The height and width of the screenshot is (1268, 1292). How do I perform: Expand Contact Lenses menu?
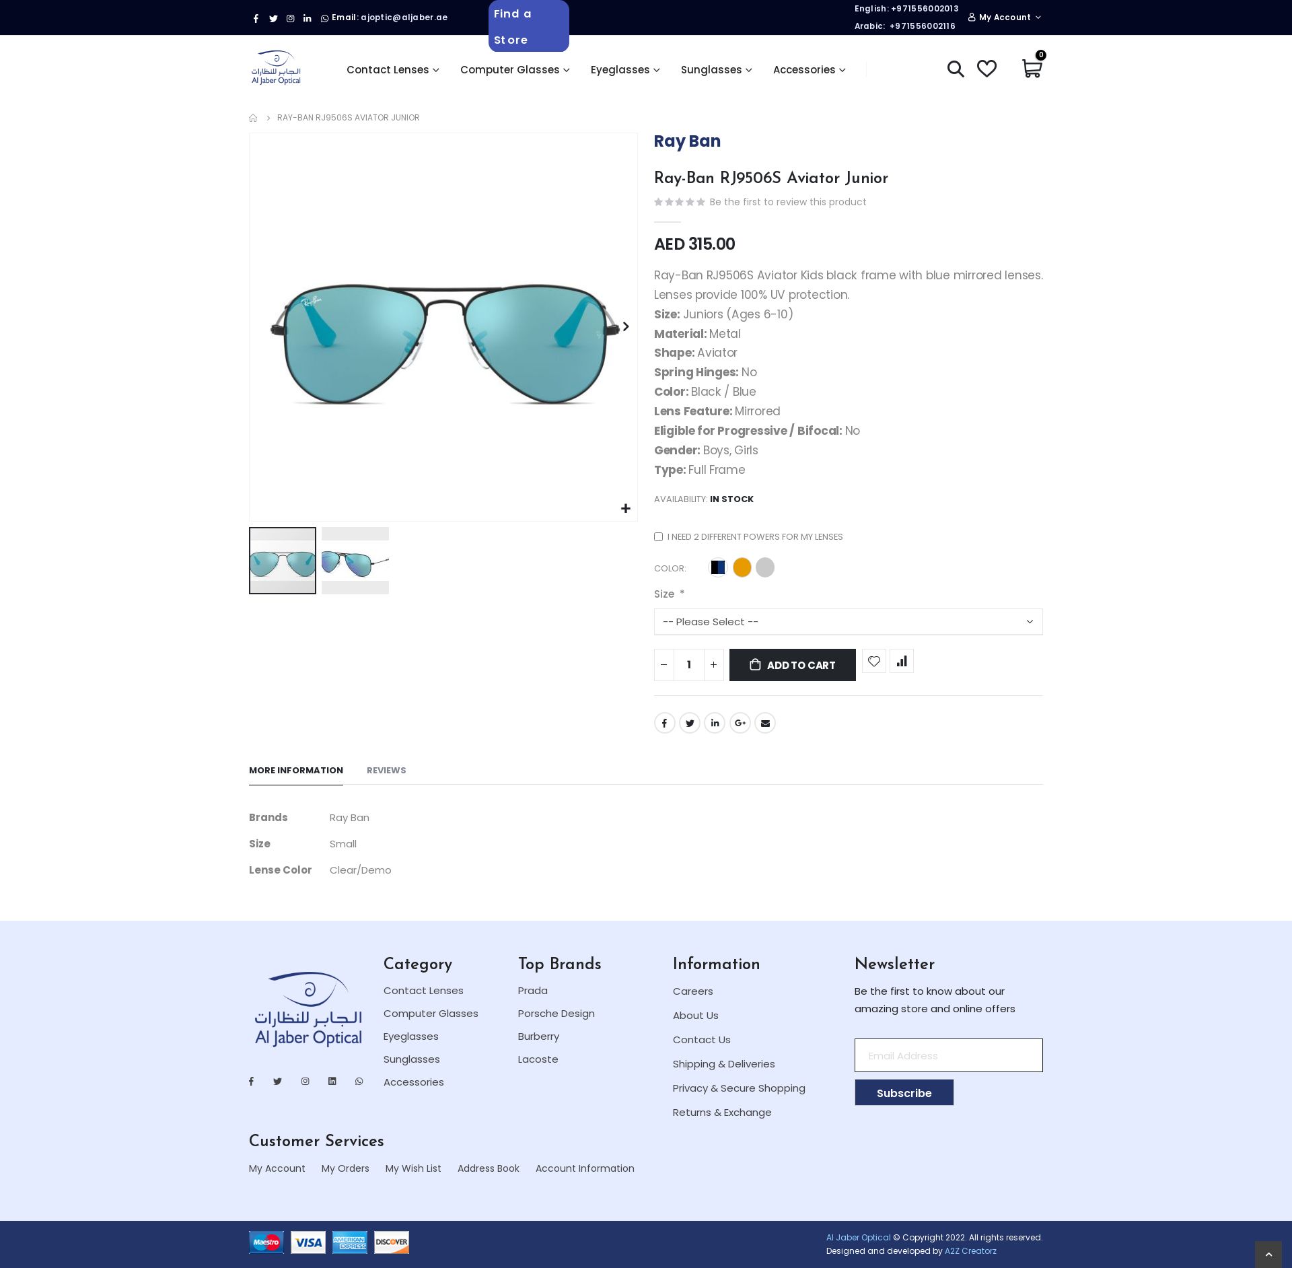pyautogui.click(x=393, y=69)
